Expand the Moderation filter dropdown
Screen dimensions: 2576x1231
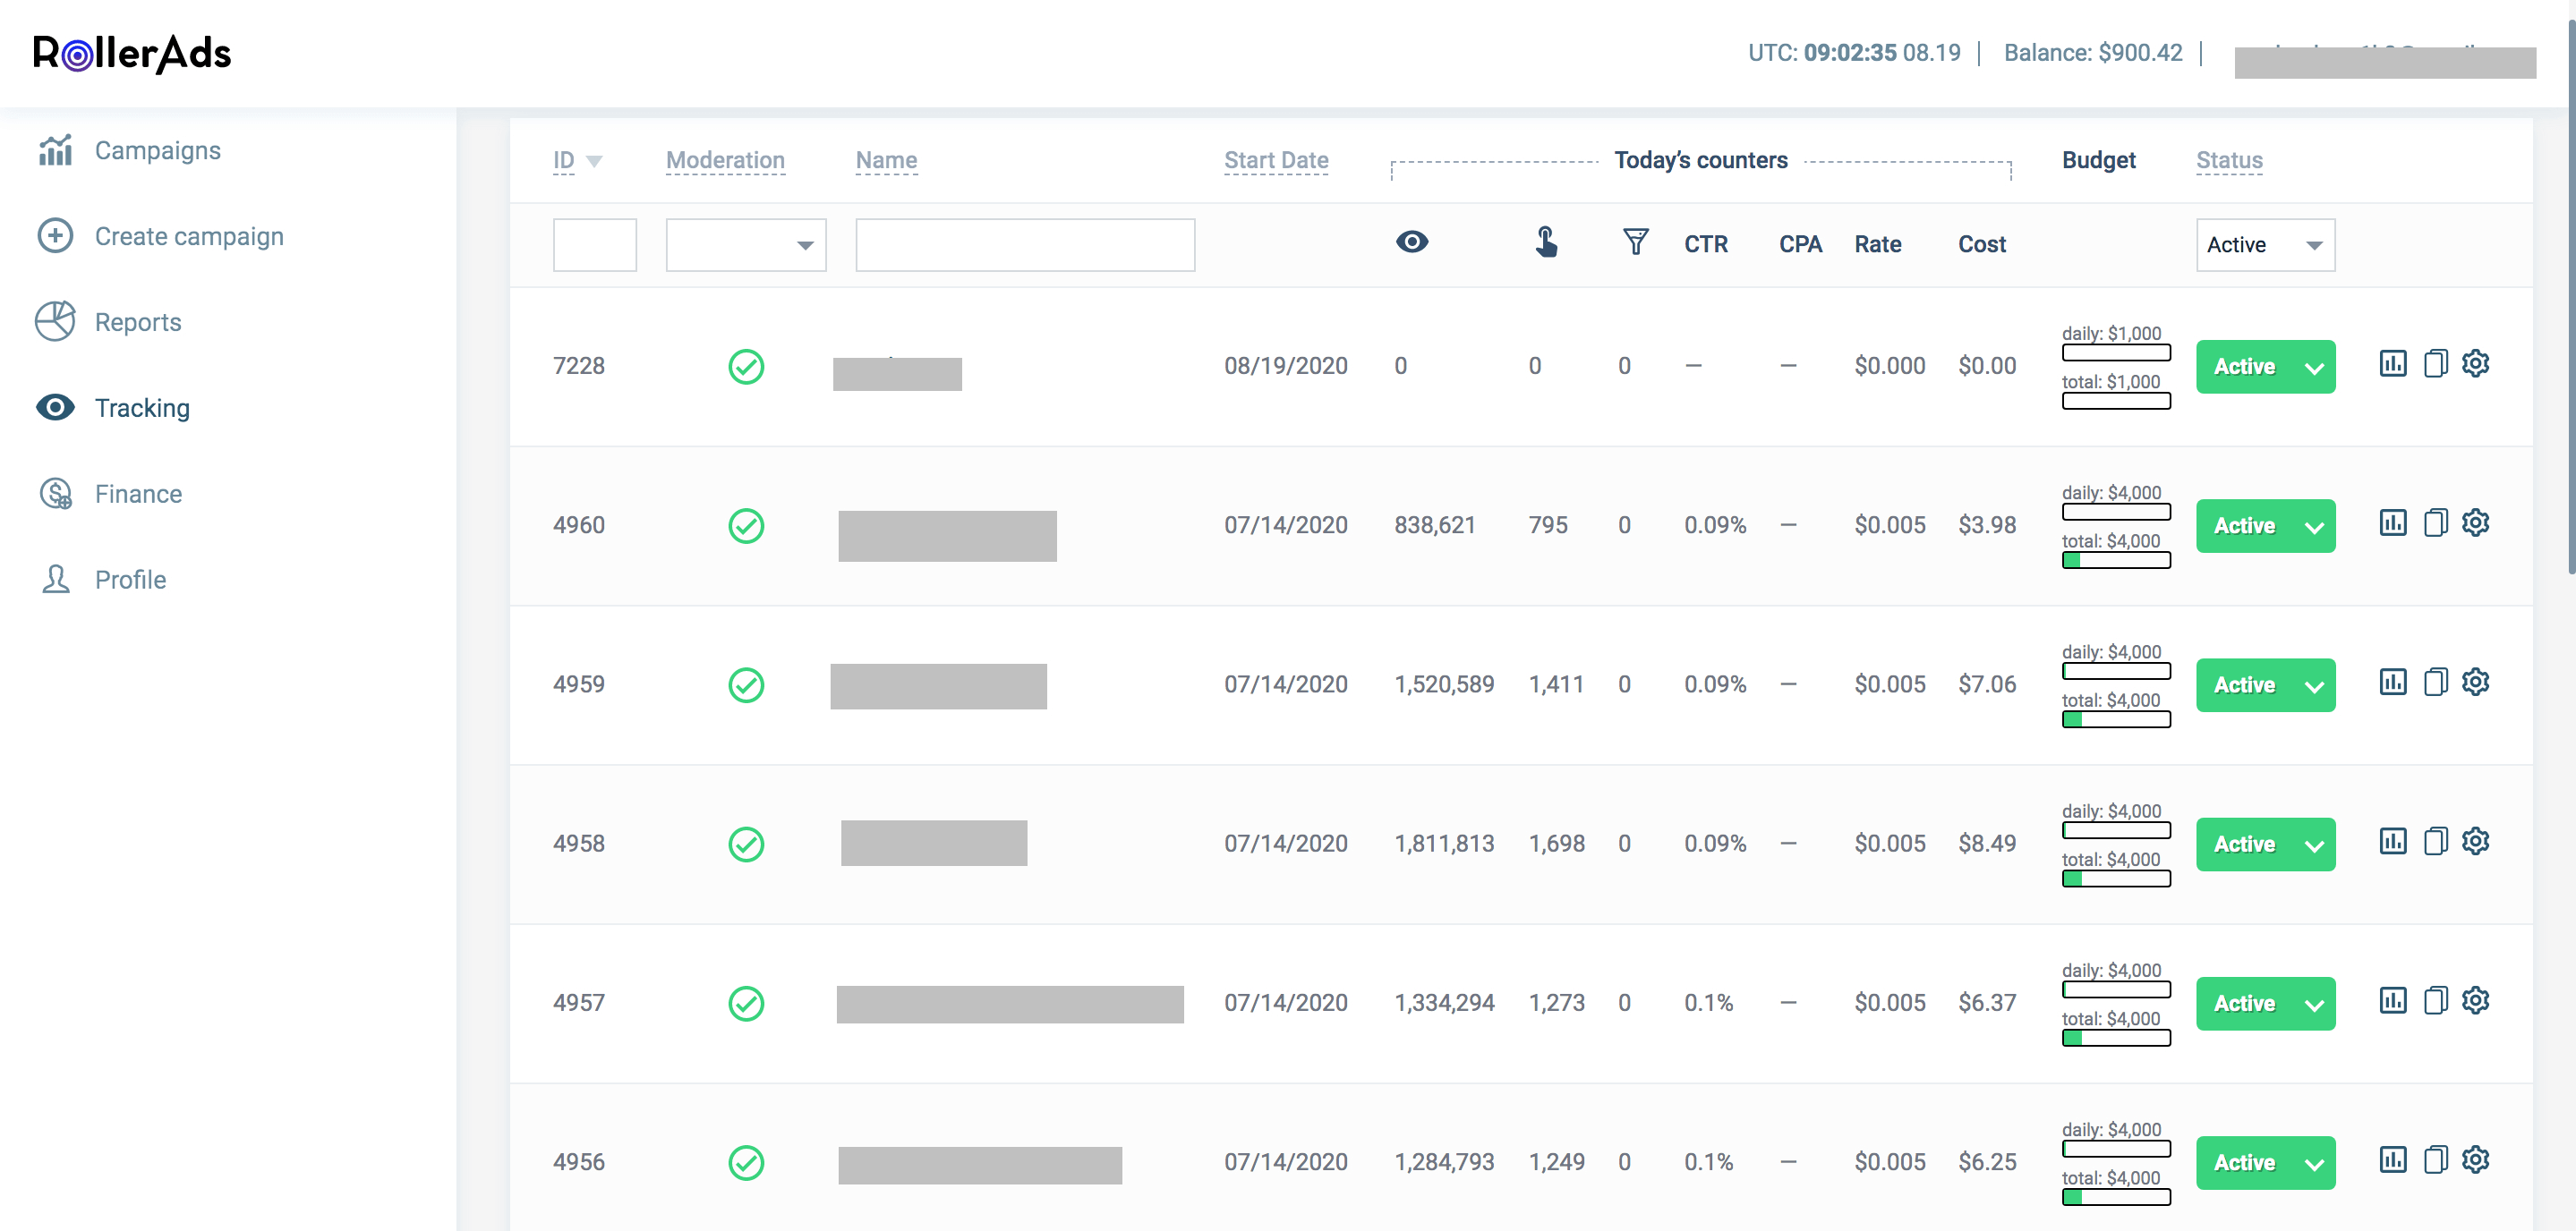[x=746, y=245]
